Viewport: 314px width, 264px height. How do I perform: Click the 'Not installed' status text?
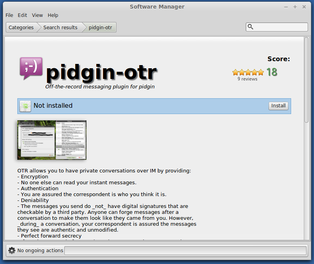point(53,105)
